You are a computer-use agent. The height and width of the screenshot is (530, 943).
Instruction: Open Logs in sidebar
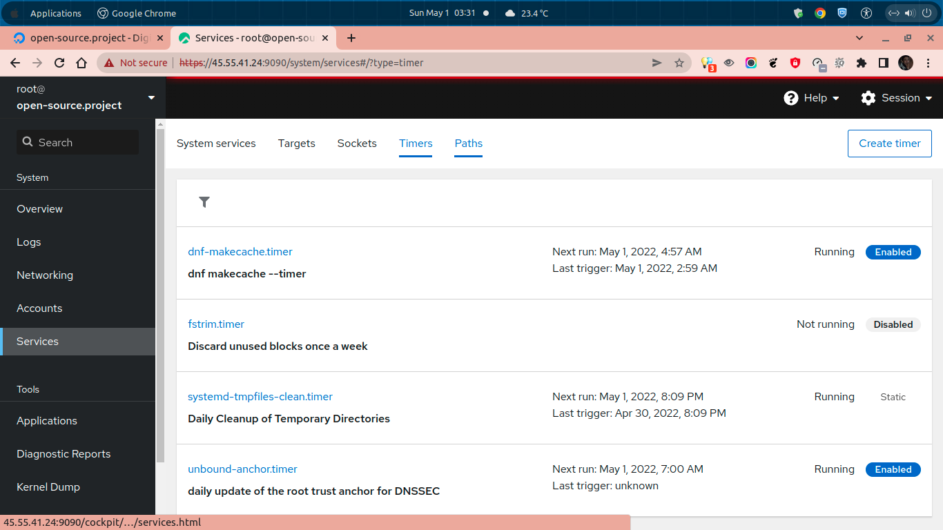point(77,242)
